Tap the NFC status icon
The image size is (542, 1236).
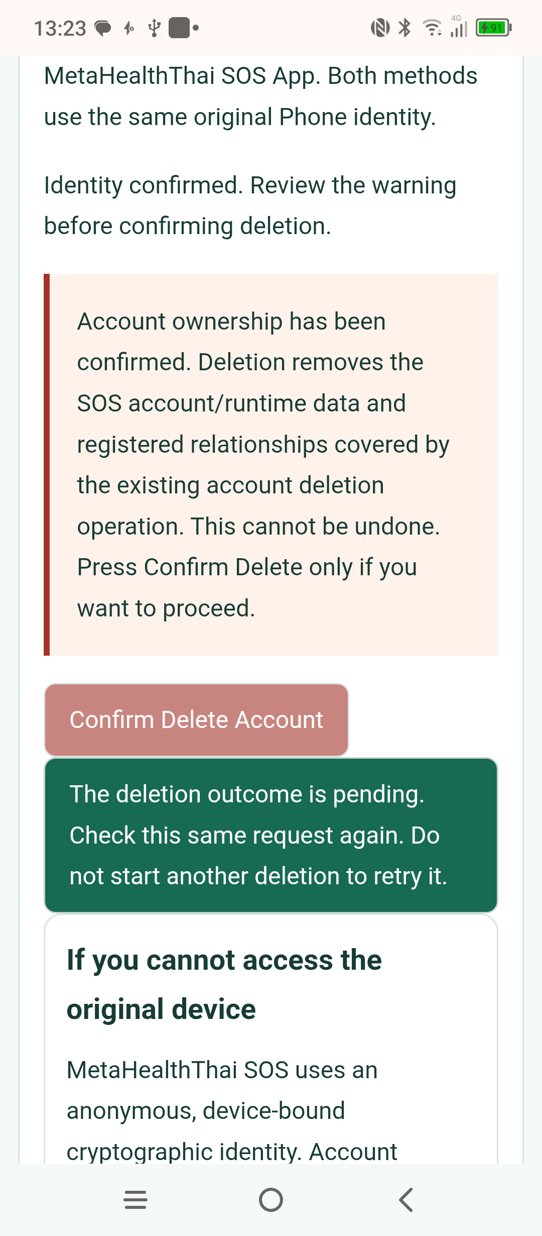click(380, 28)
